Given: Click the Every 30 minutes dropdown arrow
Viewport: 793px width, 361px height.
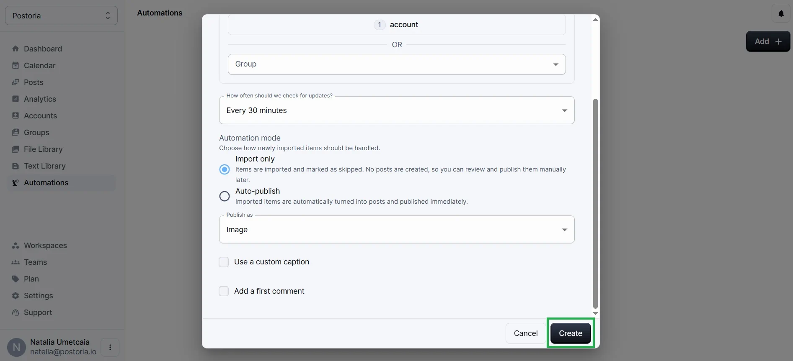Looking at the screenshot, I should [x=564, y=110].
